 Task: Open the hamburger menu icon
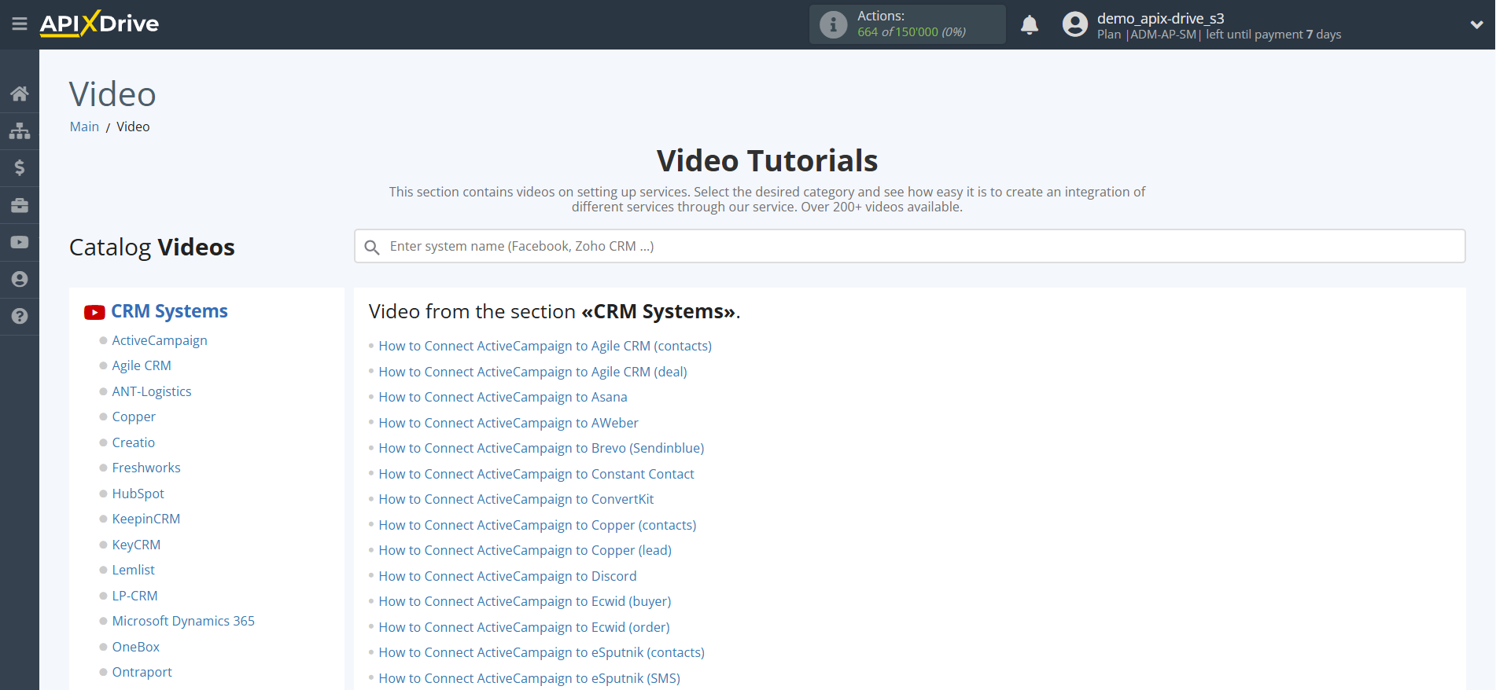(x=20, y=24)
